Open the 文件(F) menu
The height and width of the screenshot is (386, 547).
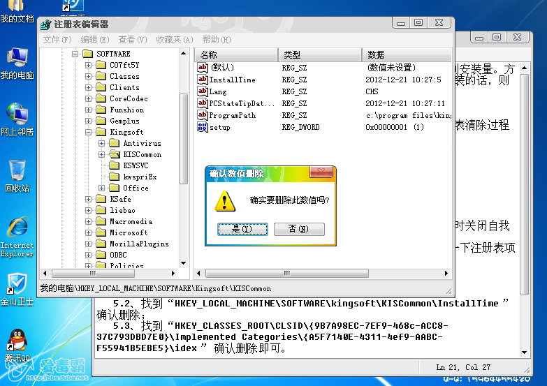57,39
